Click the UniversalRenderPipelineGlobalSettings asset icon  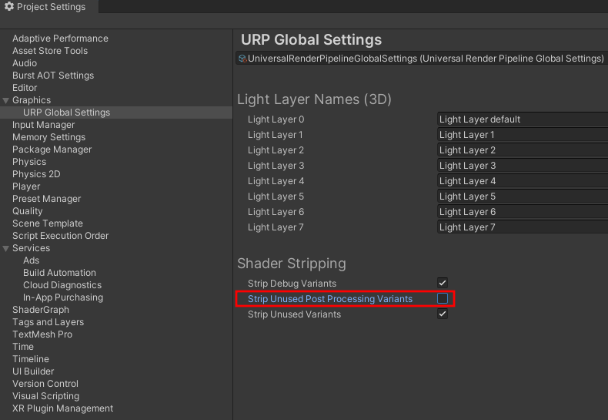(242, 59)
